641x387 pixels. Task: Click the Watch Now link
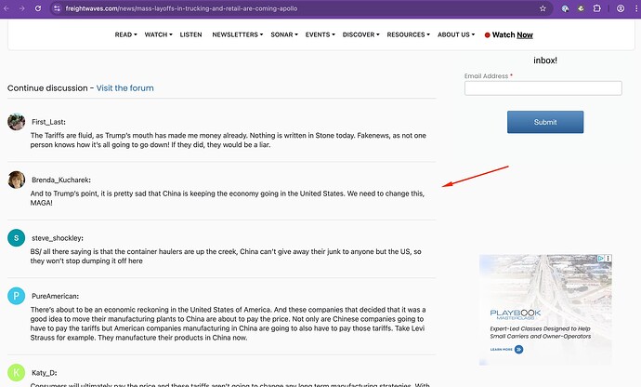pyautogui.click(x=513, y=34)
